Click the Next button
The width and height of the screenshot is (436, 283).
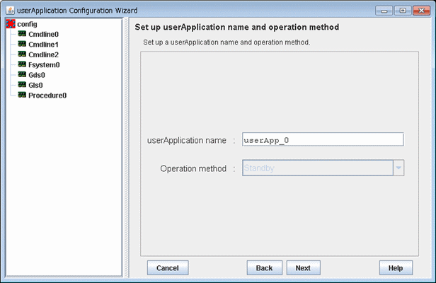point(304,267)
